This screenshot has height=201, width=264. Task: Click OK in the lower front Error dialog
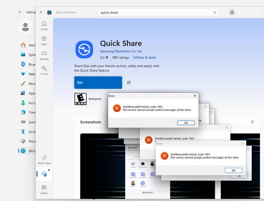(x=234, y=170)
